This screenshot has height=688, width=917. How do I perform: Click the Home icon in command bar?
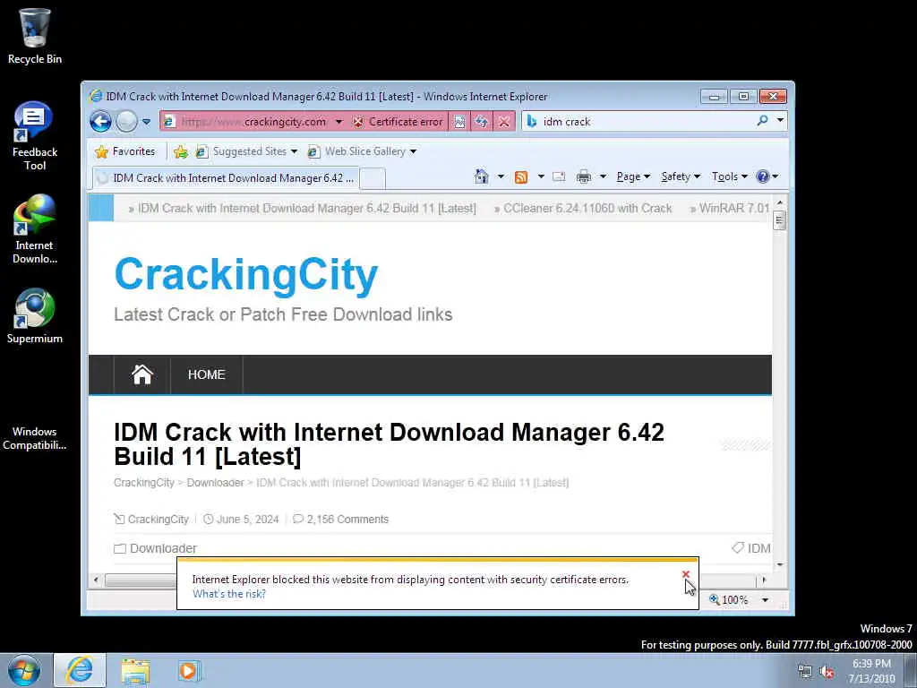coord(481,176)
